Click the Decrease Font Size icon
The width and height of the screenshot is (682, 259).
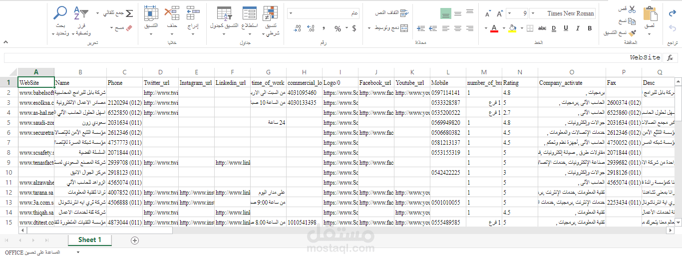click(x=487, y=14)
